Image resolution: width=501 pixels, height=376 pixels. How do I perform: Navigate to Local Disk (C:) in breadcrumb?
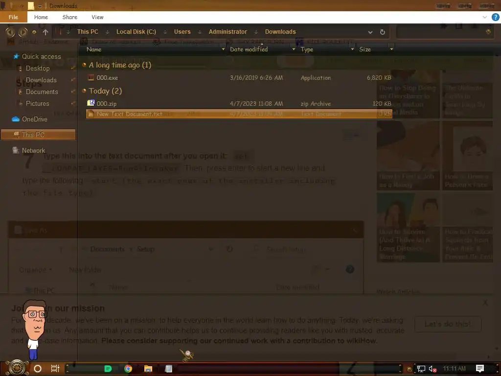(136, 32)
